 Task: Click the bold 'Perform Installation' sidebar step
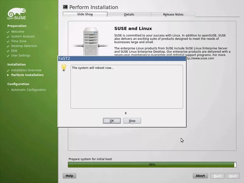pyautogui.click(x=27, y=75)
